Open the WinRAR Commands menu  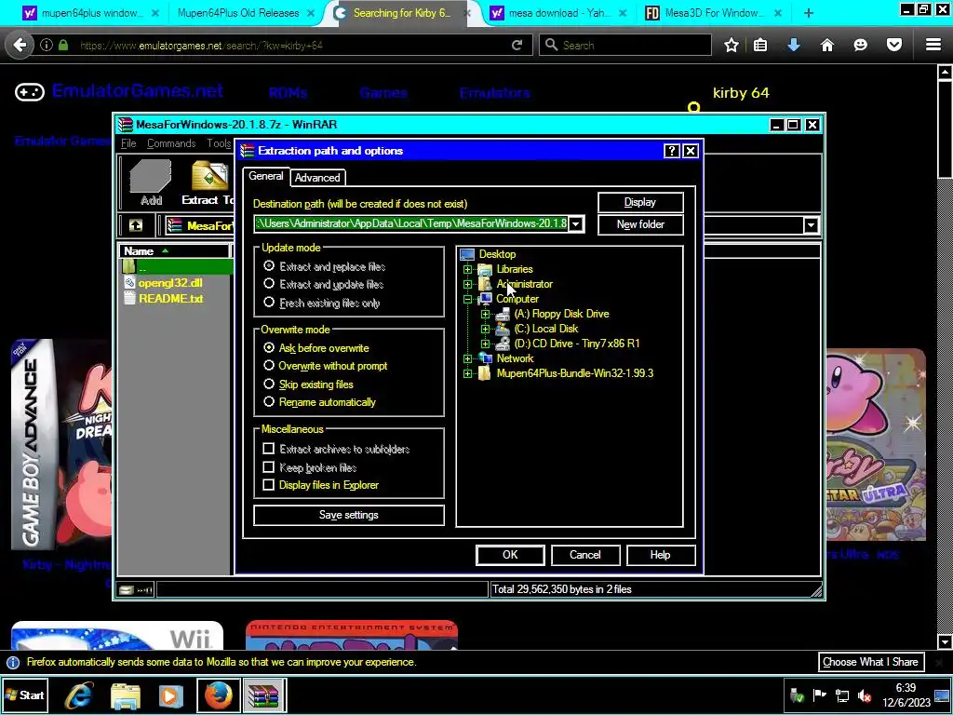pos(171,142)
